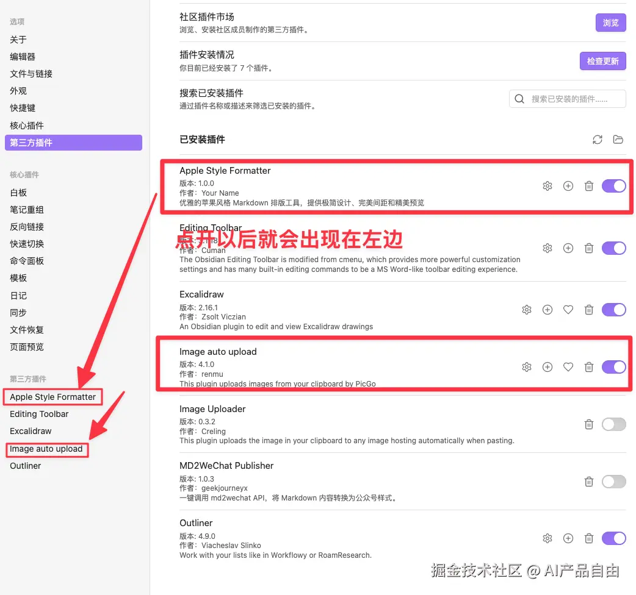Enable the Image Uploader plugin toggle
The width and height of the screenshot is (636, 595).
click(613, 424)
